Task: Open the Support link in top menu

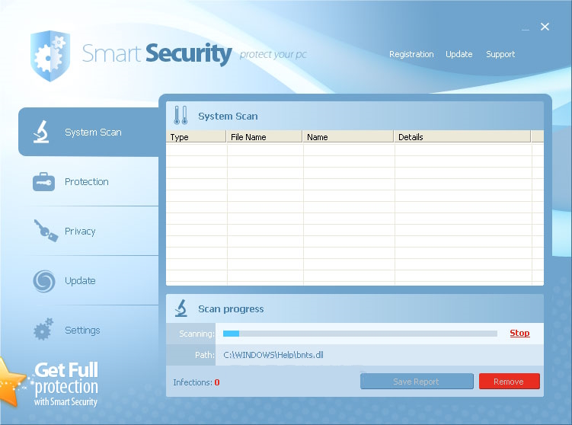Action: point(500,54)
